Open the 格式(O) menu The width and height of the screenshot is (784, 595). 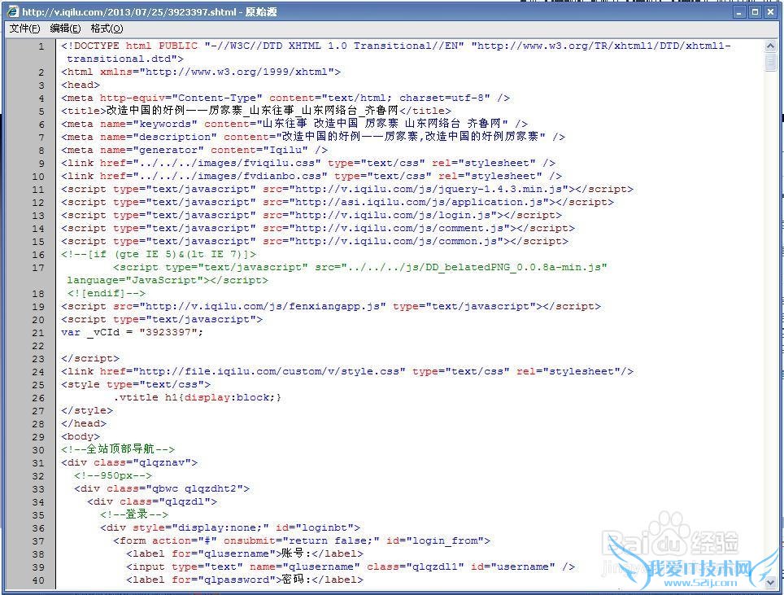point(107,28)
